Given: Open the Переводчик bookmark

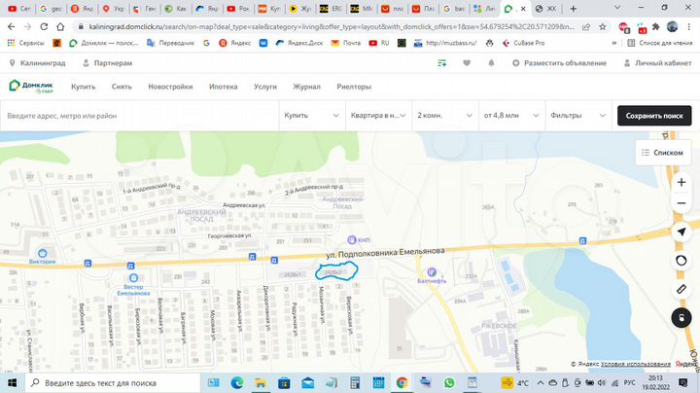Looking at the screenshot, I should [171, 43].
